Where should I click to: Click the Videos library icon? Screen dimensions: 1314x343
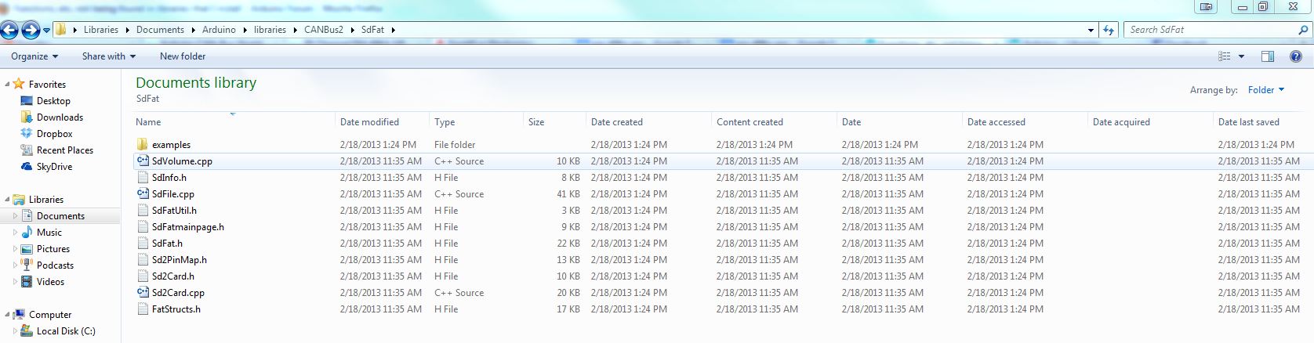coord(27,282)
